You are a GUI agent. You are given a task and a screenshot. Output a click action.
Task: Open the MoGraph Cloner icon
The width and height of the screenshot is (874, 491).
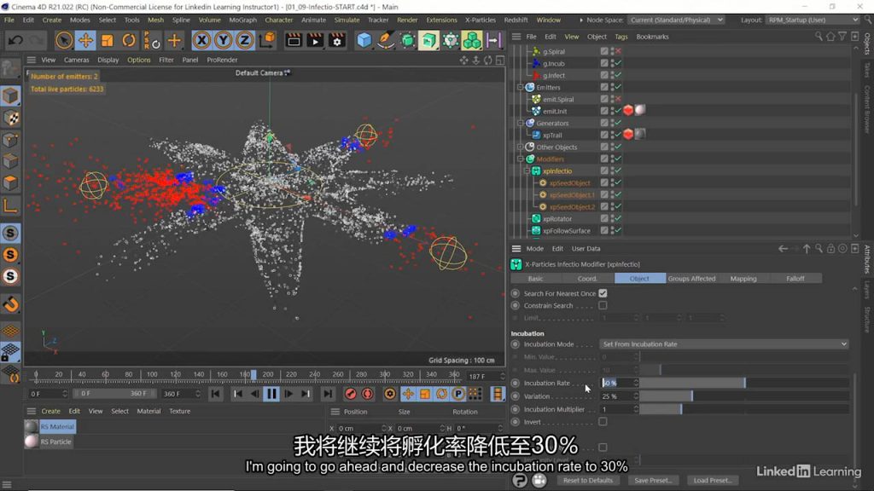[x=472, y=41]
